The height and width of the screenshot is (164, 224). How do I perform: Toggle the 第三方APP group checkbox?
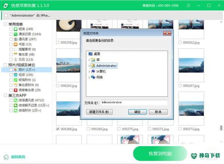pos(6,95)
